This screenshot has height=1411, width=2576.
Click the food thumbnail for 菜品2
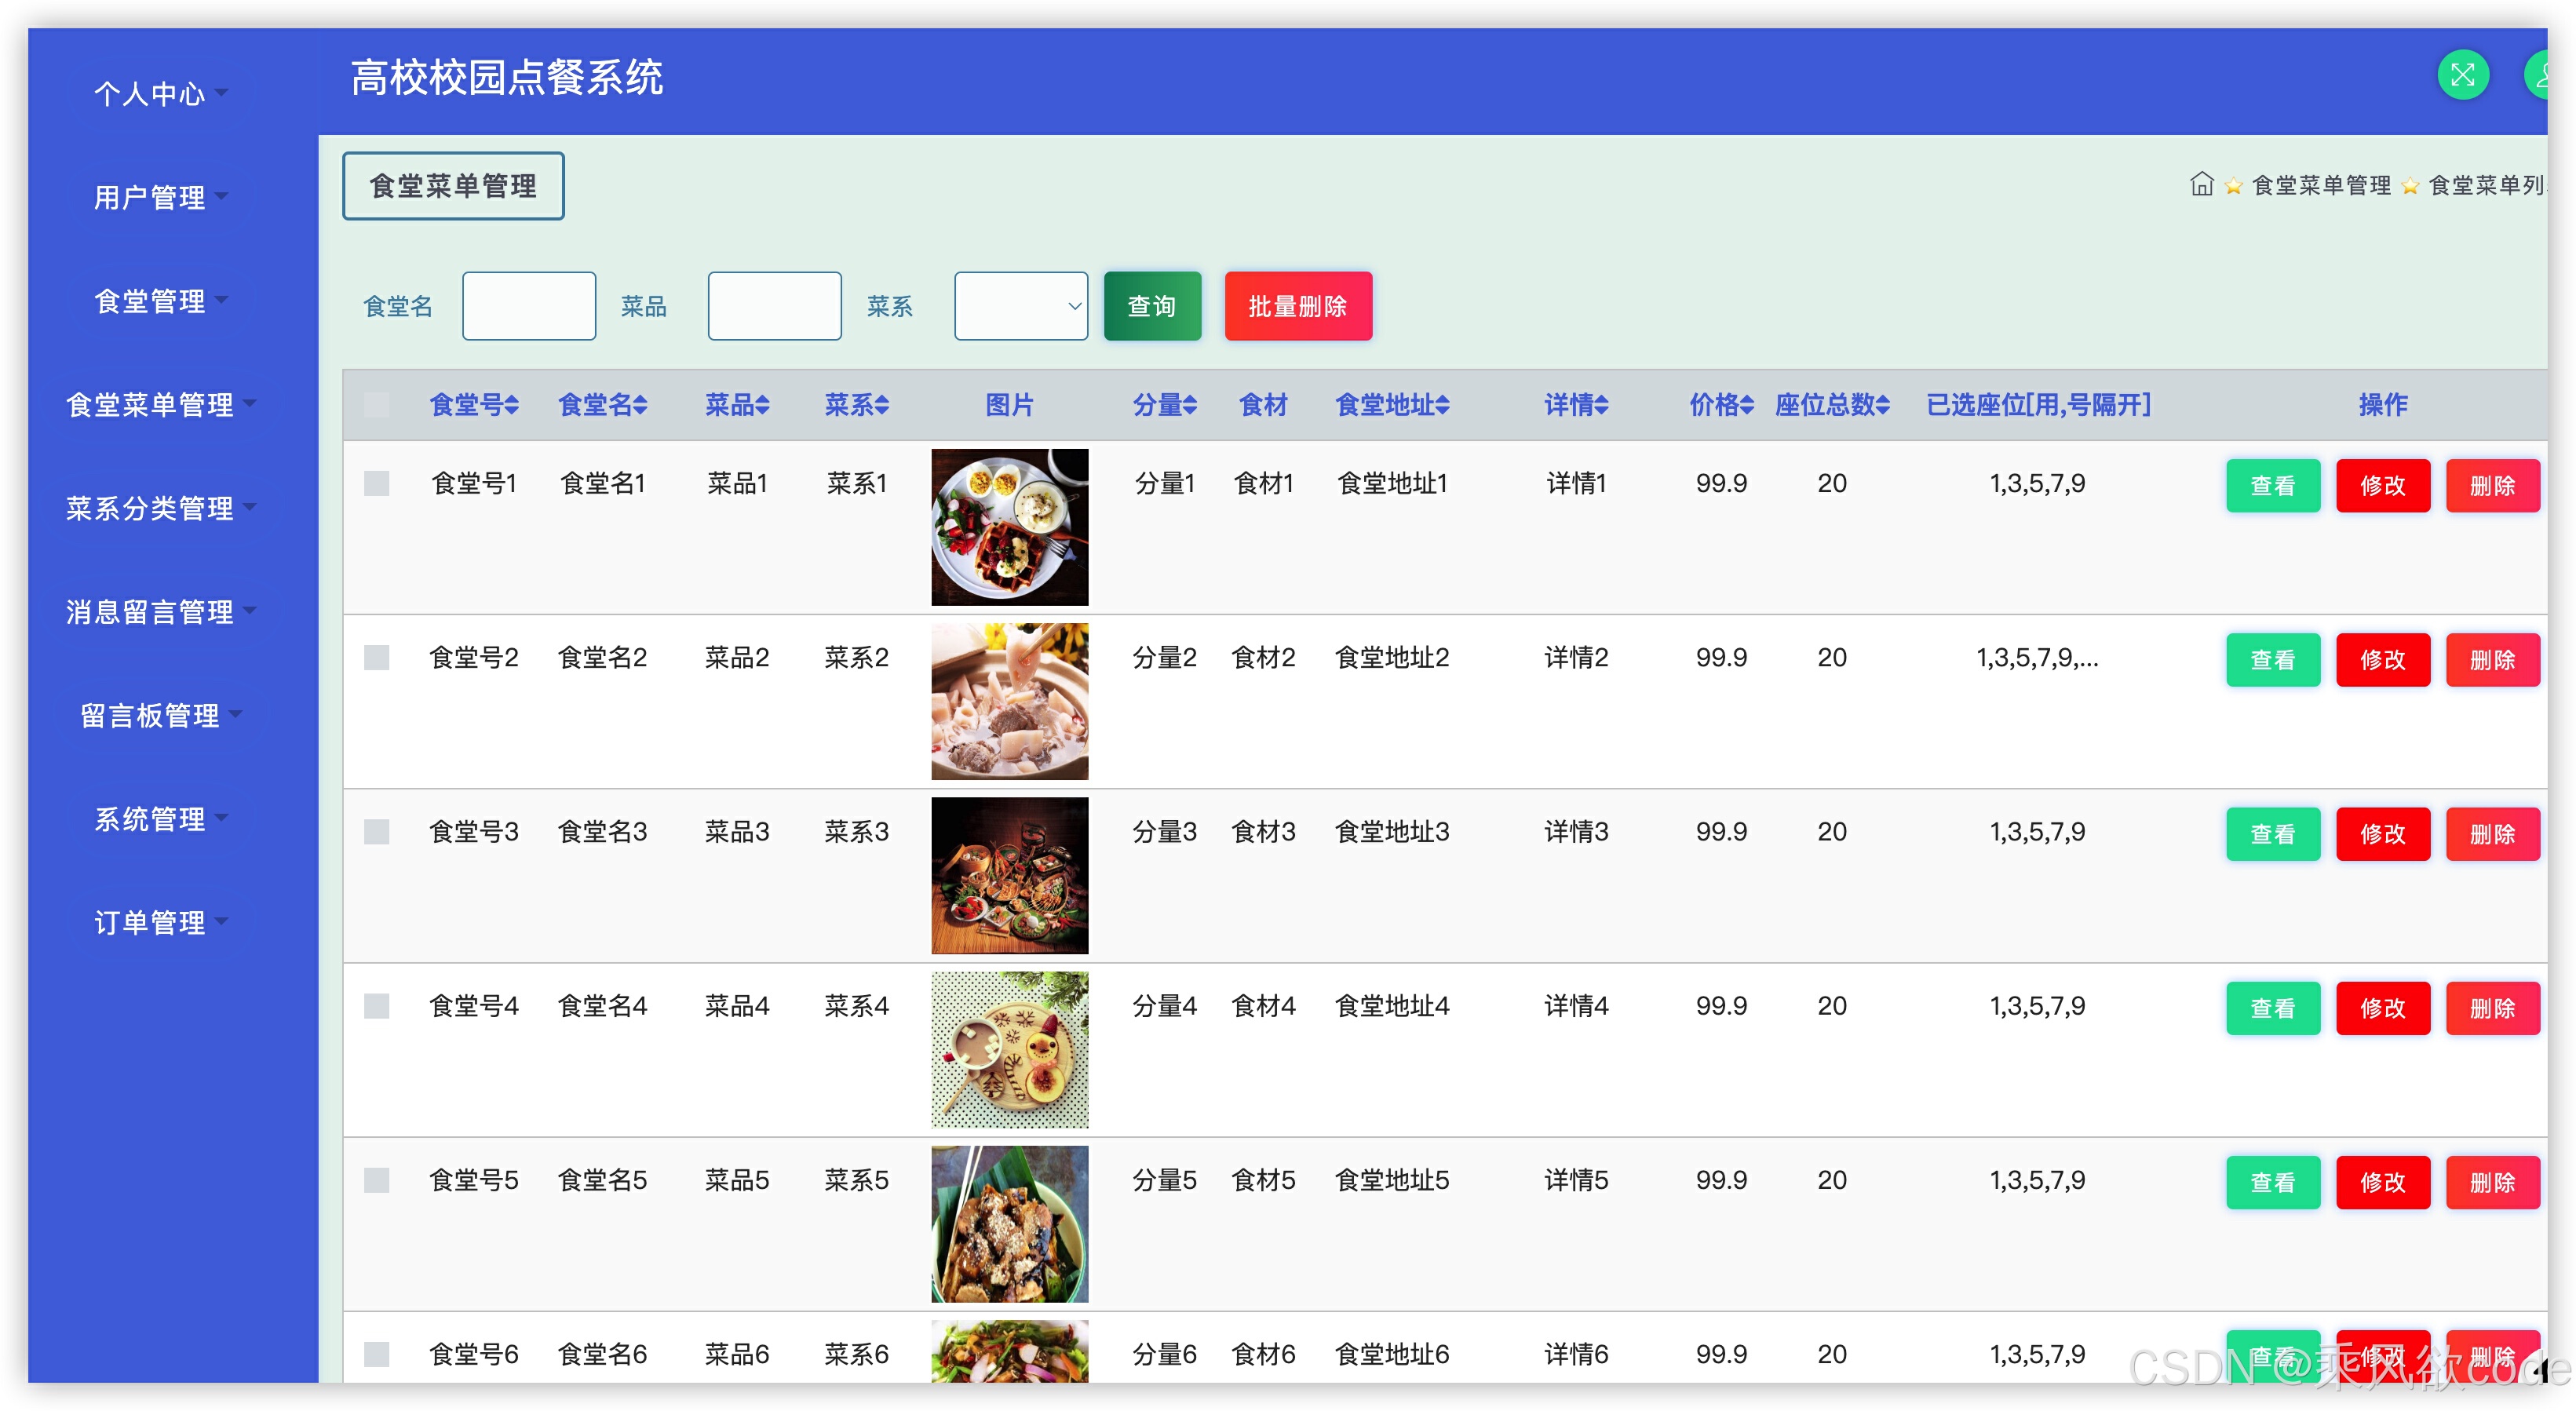1009,701
